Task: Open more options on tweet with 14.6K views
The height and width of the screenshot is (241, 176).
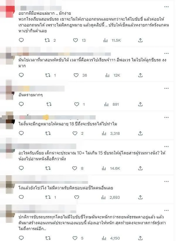Action: tap(167, 146)
